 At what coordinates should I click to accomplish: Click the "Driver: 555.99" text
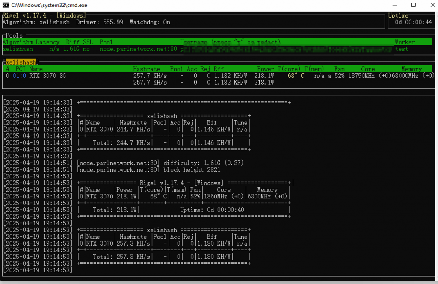[x=100, y=22]
